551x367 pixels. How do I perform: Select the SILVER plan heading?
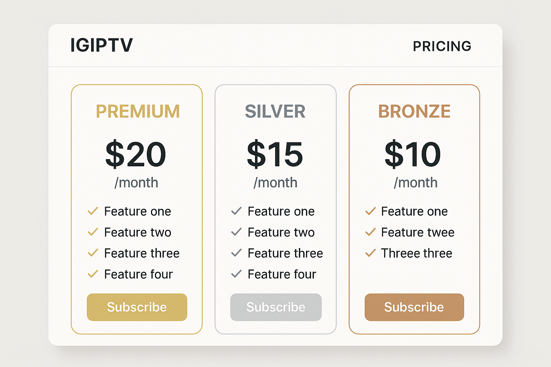[275, 111]
